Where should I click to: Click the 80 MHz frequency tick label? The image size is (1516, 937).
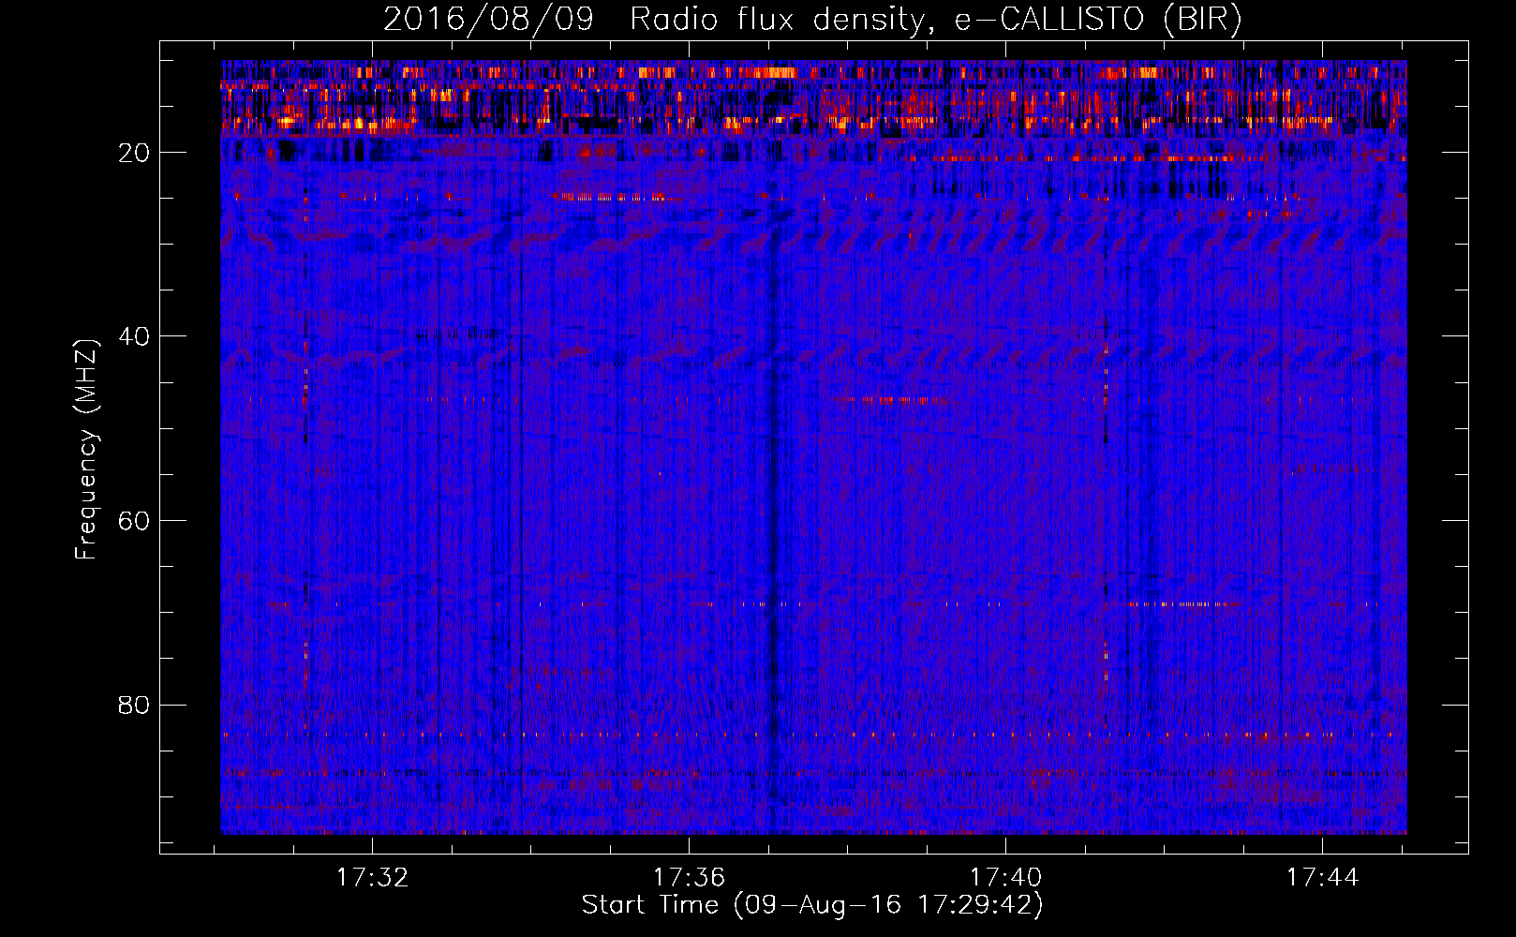135,705
